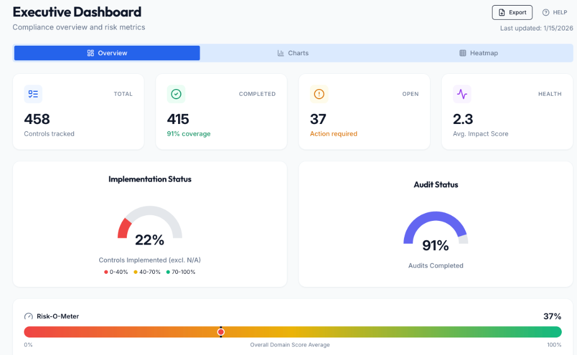
Task: Click the 458 controls tracked value
Action: [37, 119]
